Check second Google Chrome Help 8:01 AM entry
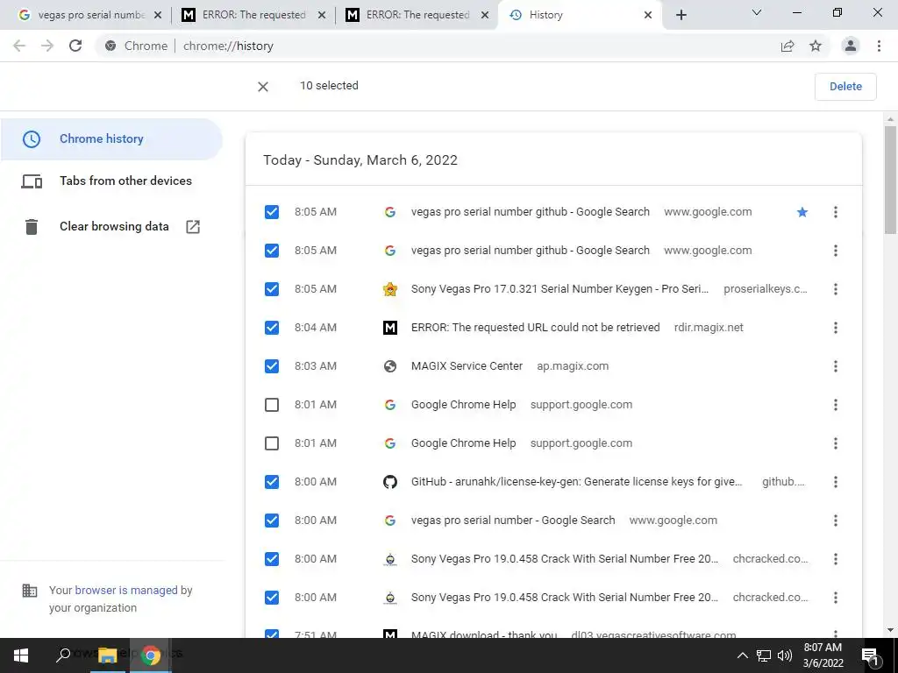 (x=272, y=443)
